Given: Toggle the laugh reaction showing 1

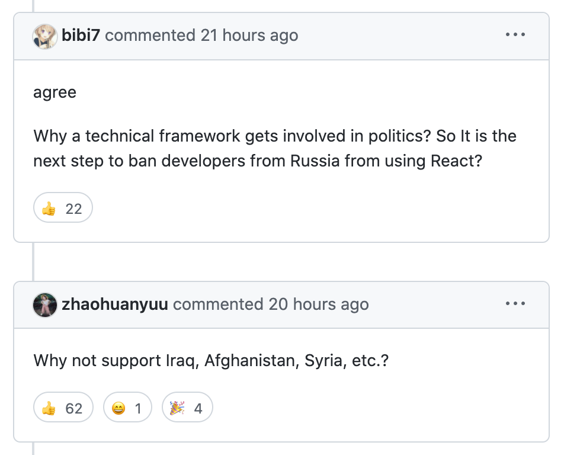Looking at the screenshot, I should click(127, 407).
